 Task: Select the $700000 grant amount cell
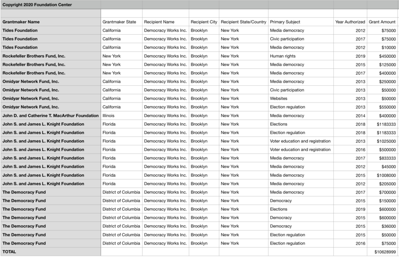(382, 192)
